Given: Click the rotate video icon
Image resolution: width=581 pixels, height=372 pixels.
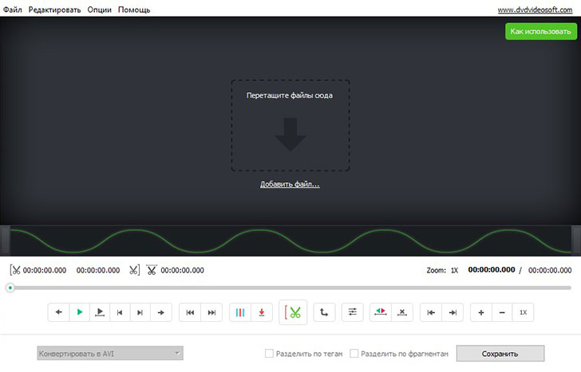Looking at the screenshot, I should coord(325,313).
